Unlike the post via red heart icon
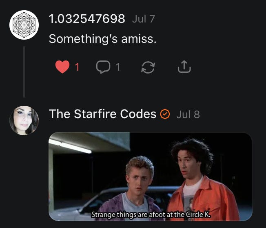Viewport: 266px width, 228px height. point(62,67)
